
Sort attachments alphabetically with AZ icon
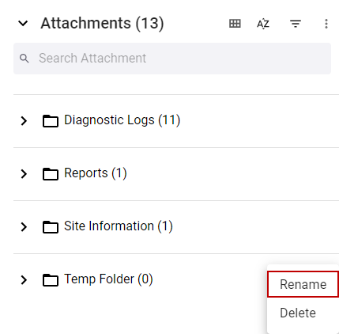pyautogui.click(x=263, y=24)
